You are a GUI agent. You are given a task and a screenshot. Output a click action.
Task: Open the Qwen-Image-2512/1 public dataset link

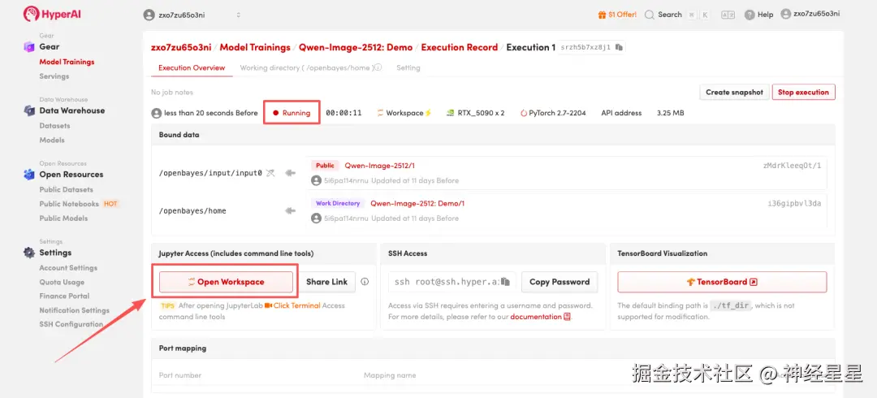pyautogui.click(x=379, y=166)
